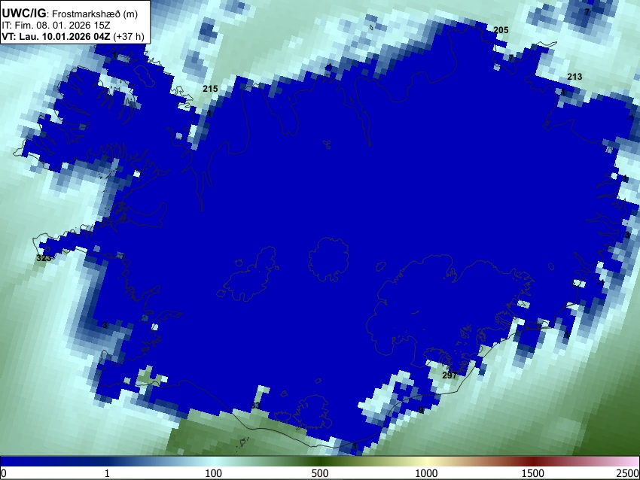Screen dimensions: 640x480
Task: Click the colour scale label '0'
Action: [x=4, y=473]
